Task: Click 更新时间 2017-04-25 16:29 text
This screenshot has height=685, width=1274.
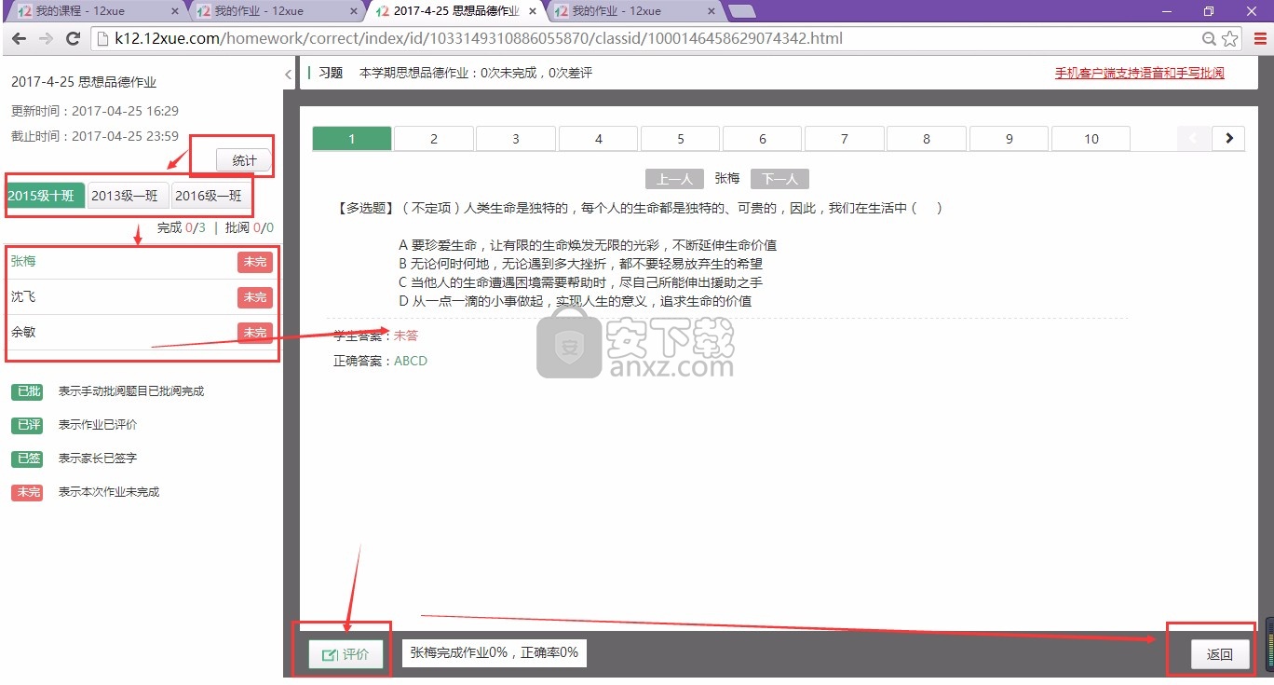Action: (95, 111)
